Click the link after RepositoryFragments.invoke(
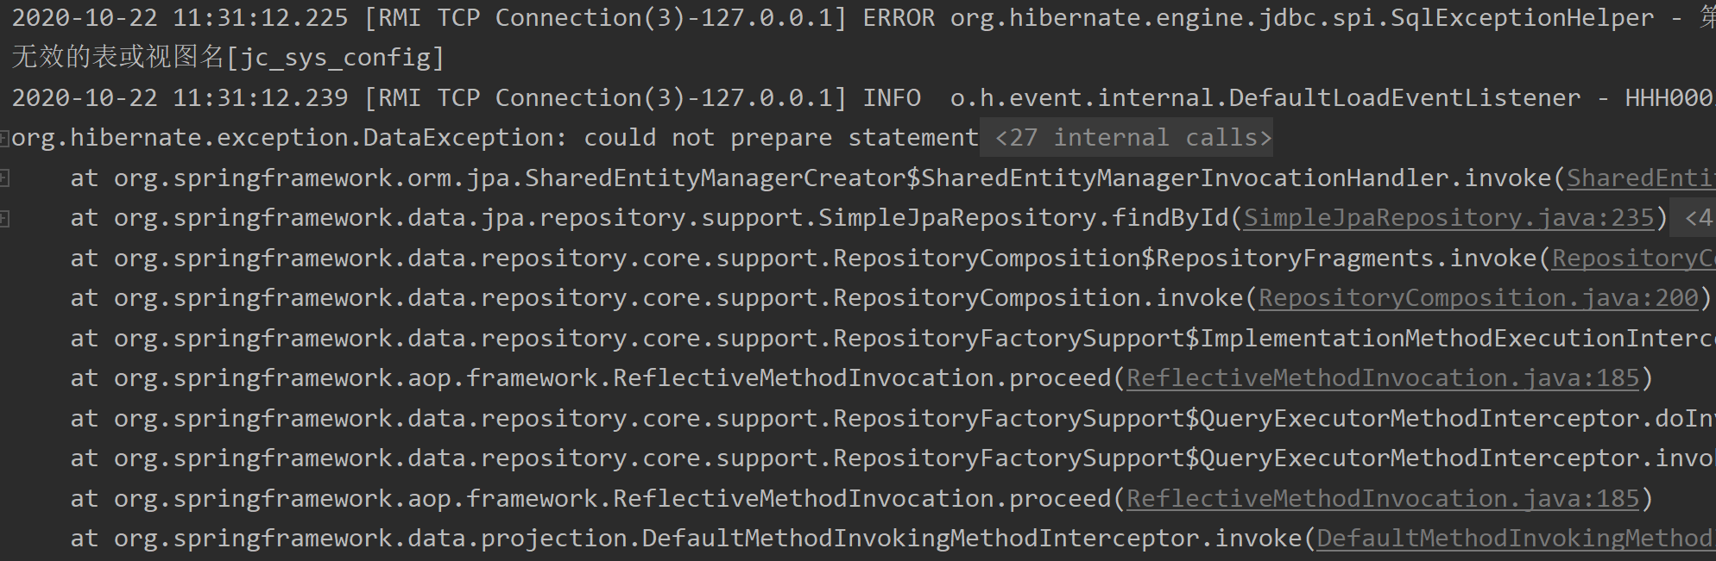The width and height of the screenshot is (1716, 561). [x=1633, y=259]
